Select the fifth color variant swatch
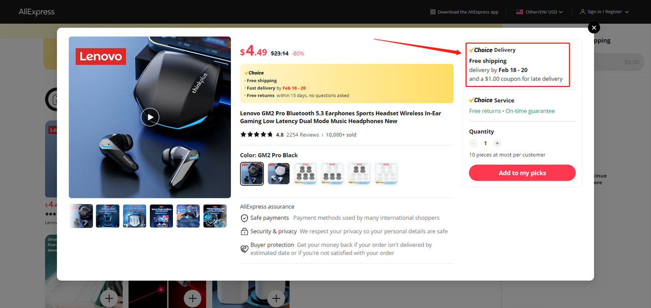This screenshot has width=651, height=308. pos(359,174)
